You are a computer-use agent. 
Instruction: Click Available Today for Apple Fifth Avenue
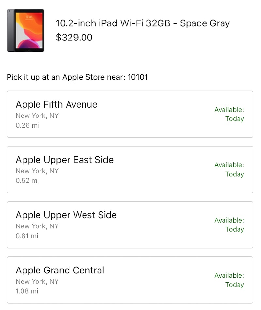(229, 114)
